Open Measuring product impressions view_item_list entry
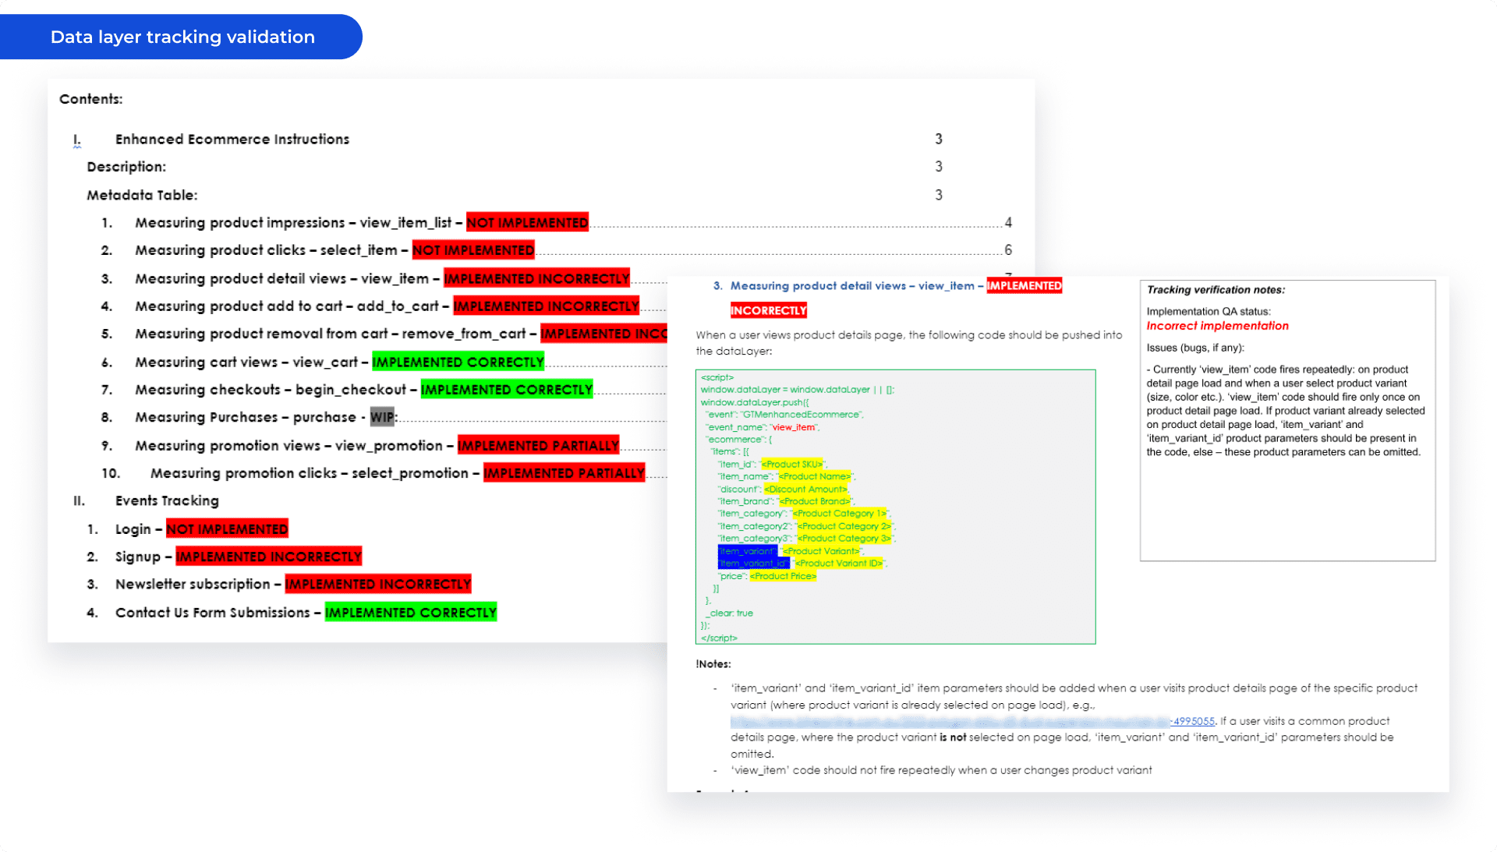The width and height of the screenshot is (1497, 852). [292, 223]
